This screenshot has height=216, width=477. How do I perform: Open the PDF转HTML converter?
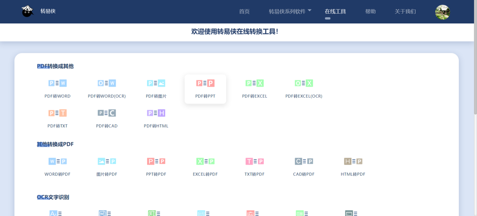pyautogui.click(x=156, y=119)
